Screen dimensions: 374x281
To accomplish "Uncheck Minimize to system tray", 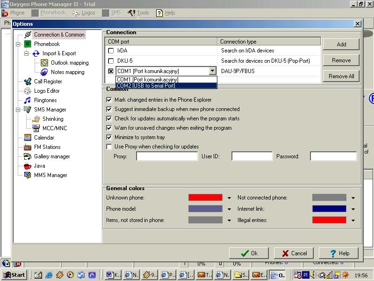I will (109, 137).
